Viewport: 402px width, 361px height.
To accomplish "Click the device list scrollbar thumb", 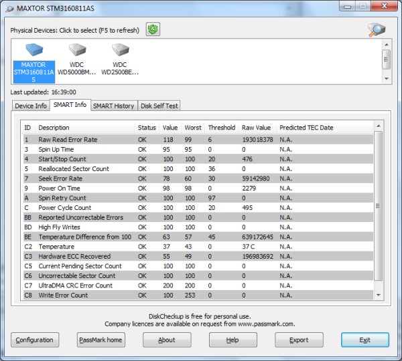I will (387, 59).
